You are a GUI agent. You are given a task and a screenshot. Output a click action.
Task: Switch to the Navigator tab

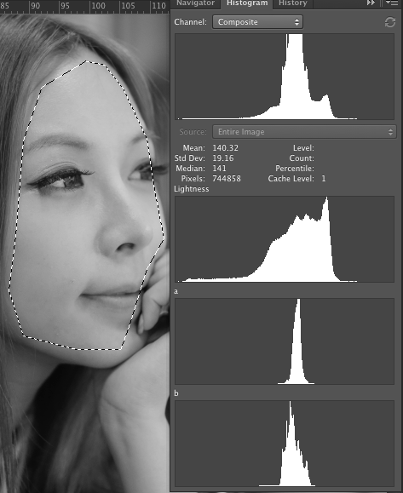pyautogui.click(x=195, y=3)
